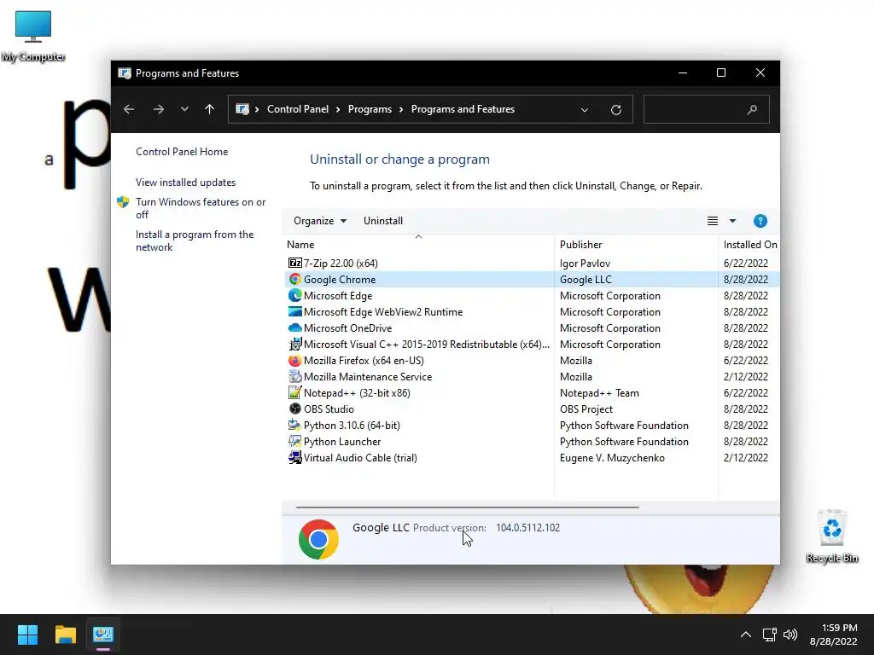874x655 pixels.
Task: Expand chevron after Control Panel breadcrumb
Action: (x=338, y=110)
